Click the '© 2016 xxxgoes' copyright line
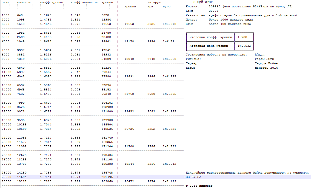The width and height of the screenshot is (311, 188). (199, 186)
